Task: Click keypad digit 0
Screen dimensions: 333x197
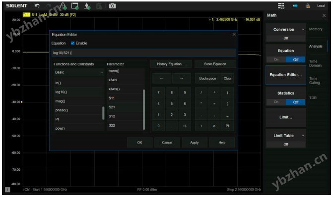Action: click(158, 126)
